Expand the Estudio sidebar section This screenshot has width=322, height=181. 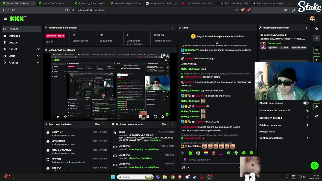pyautogui.click(x=21, y=49)
